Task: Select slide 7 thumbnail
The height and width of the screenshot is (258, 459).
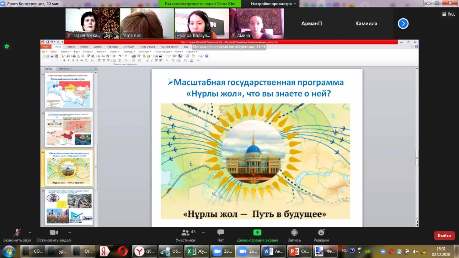Action: coord(69,207)
